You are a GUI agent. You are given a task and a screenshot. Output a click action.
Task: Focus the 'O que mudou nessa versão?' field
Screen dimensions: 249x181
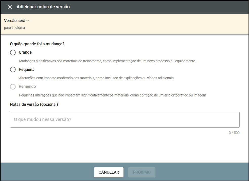coord(124,119)
